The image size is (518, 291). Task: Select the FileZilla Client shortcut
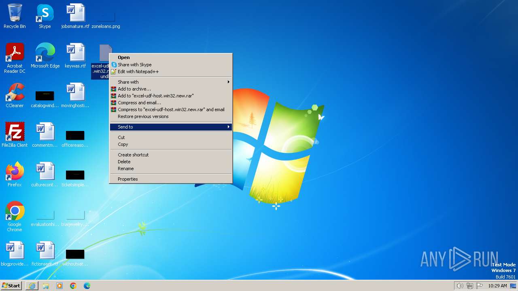(x=15, y=135)
